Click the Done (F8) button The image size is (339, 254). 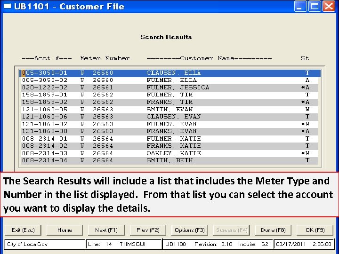click(x=273, y=230)
